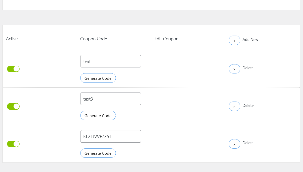Screen dimensions: 303x172
Task: Click the x icon for coupon KLZTJVVF7Z5T
Action: (234, 144)
